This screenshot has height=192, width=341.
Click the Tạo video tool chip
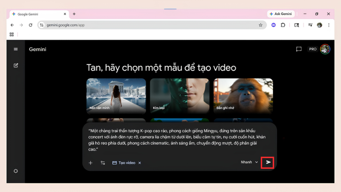124,163
